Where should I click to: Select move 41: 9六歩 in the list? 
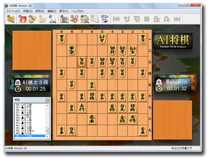[30, 123]
